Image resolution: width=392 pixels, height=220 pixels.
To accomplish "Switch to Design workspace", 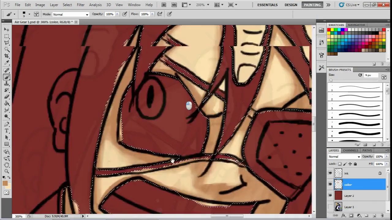I will (x=291, y=5).
